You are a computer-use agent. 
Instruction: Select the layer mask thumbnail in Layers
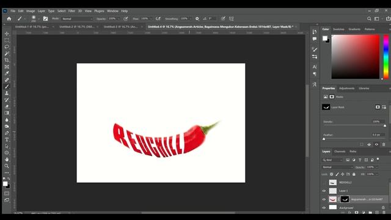pos(345,199)
